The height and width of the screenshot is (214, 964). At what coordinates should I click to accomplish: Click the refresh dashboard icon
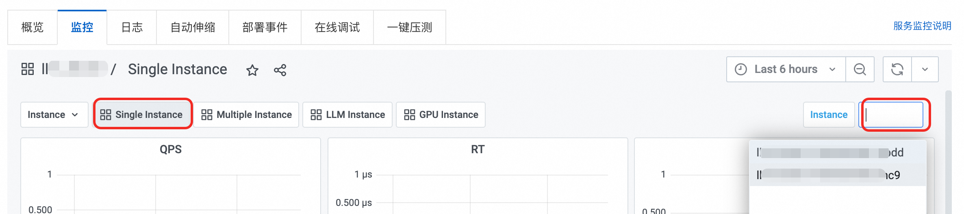click(897, 69)
